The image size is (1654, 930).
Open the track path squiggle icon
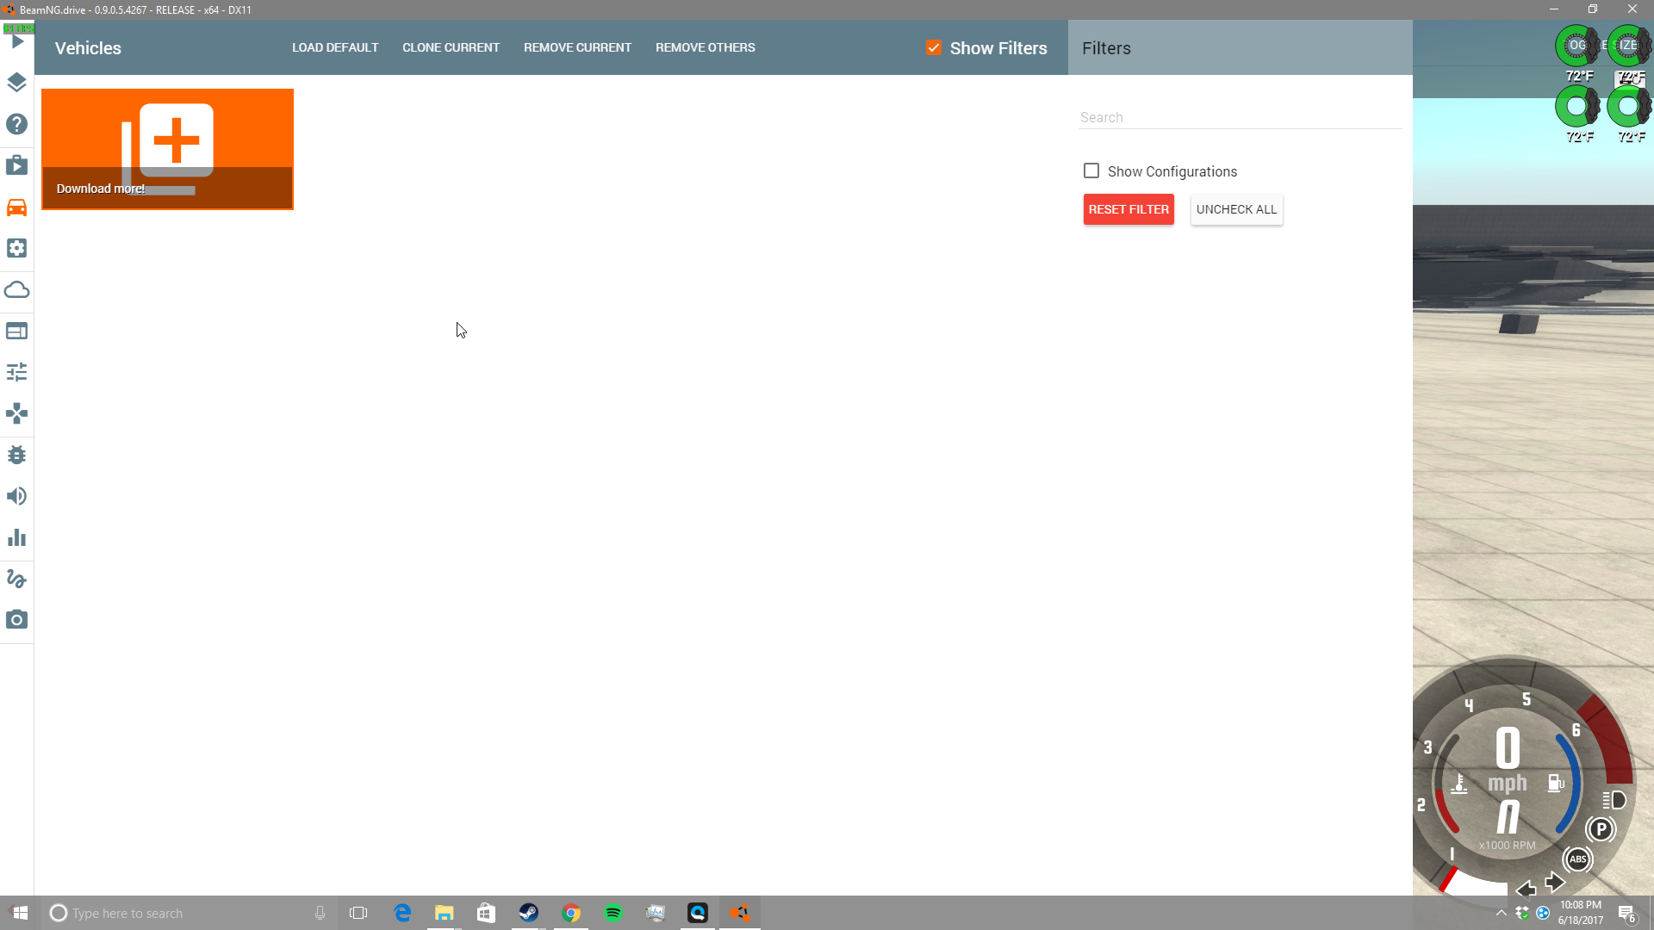pyautogui.click(x=17, y=579)
